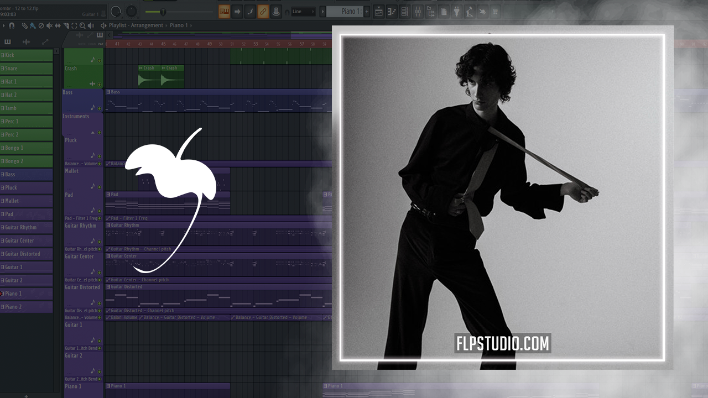Open the Piano 1 pattern selector

(x=344, y=12)
